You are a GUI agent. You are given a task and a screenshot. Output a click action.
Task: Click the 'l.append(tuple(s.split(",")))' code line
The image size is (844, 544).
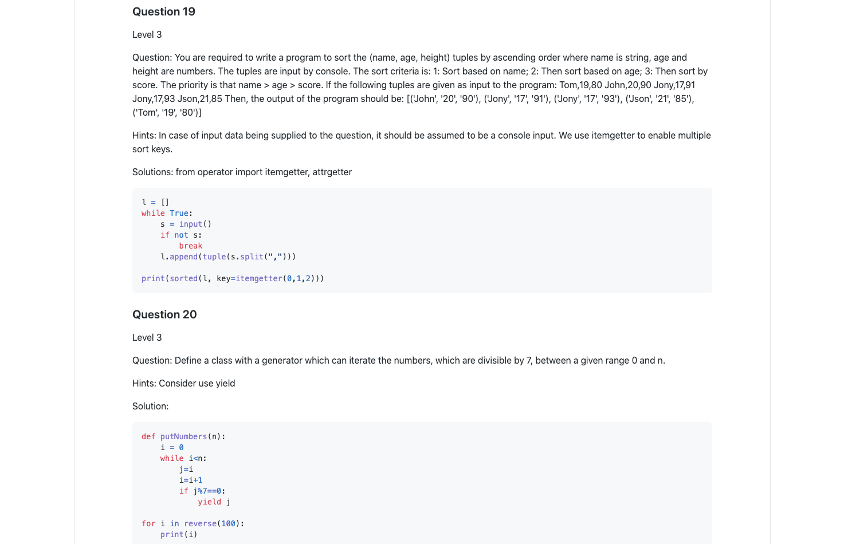click(x=228, y=257)
